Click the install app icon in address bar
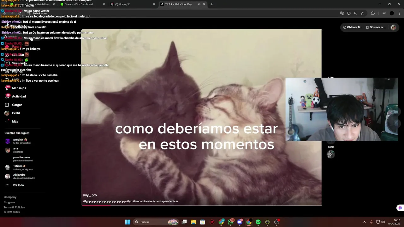Image resolution: width=404 pixels, height=227 pixels. [x=349, y=13]
